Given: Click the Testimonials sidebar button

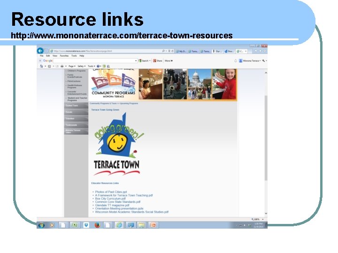Looking at the screenshot, I should pyautogui.click(x=76, y=125).
